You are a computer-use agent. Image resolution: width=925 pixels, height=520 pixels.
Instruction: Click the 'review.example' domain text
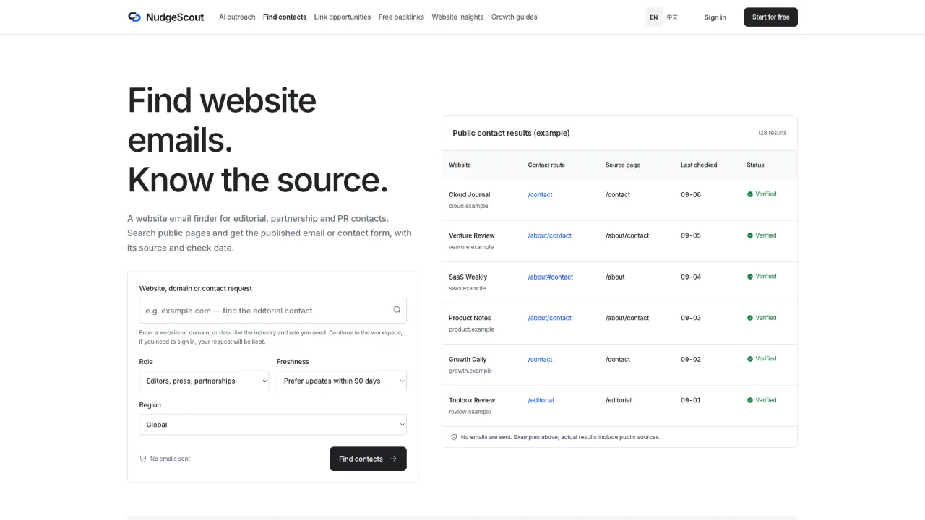coord(470,412)
